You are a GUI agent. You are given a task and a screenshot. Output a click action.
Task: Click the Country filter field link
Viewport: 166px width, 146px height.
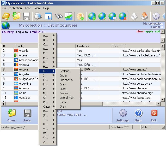click(8, 32)
